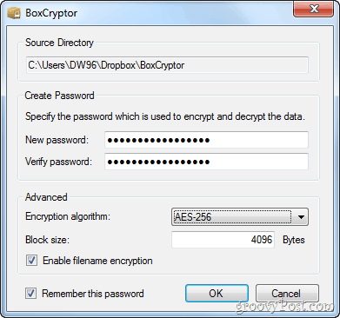
Task: Click the BoxCryptor title bar text
Action: coord(51,13)
